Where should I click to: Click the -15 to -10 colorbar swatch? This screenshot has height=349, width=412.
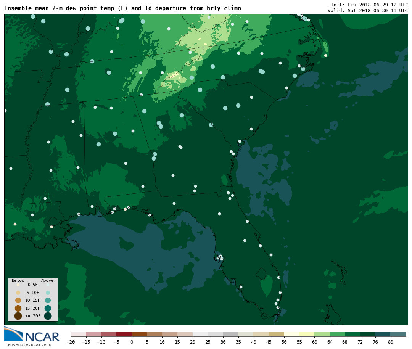tap(93, 334)
